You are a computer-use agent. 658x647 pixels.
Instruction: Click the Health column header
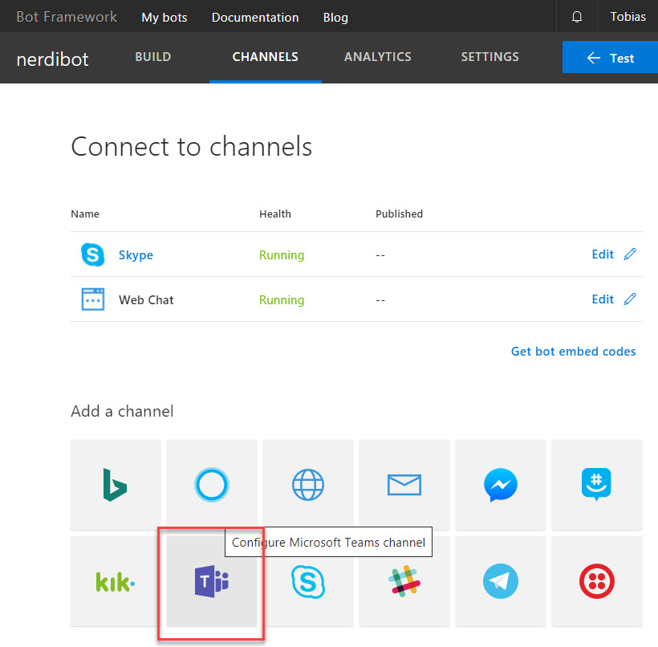[275, 214]
